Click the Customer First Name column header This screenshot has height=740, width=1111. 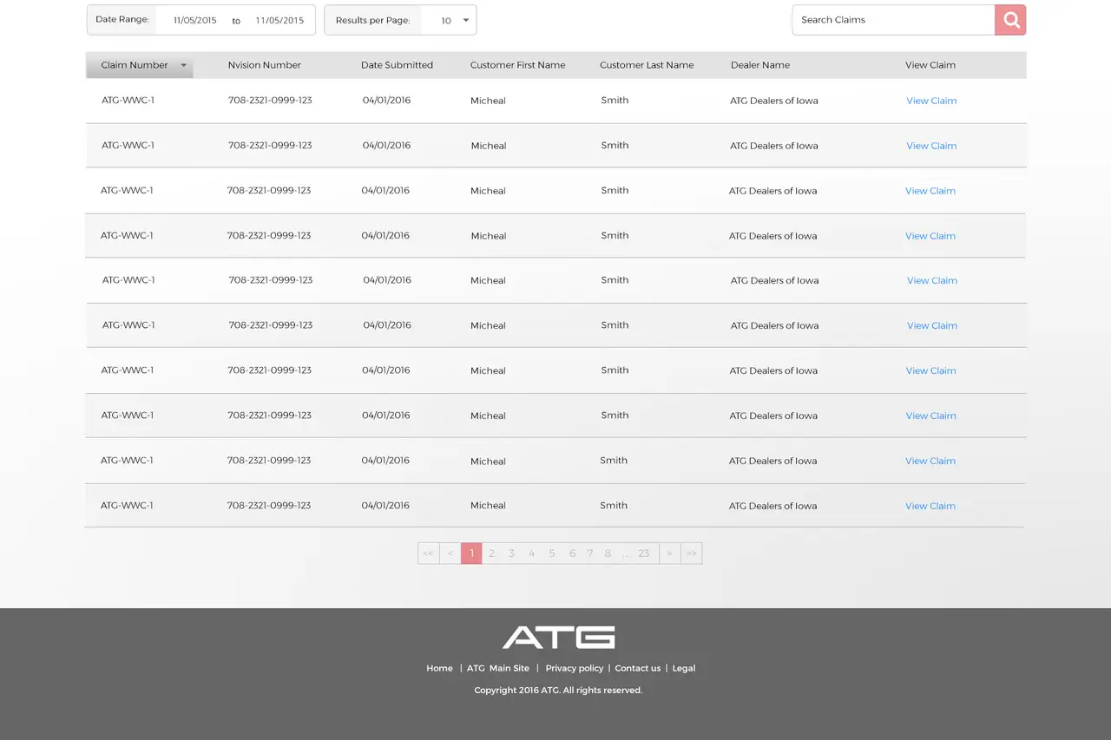517,65
